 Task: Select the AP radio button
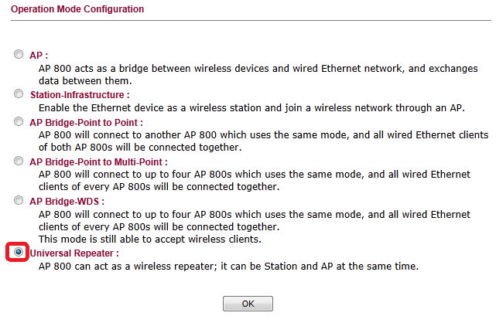pyautogui.click(x=19, y=56)
